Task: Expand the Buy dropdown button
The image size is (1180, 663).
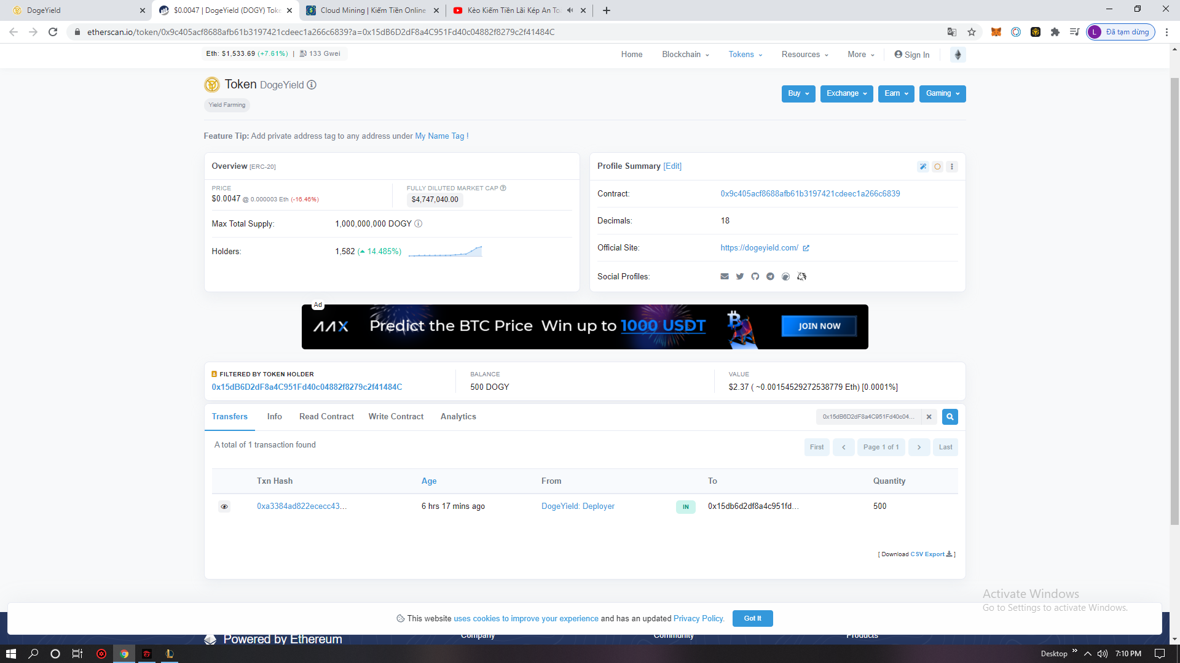Action: click(x=798, y=93)
